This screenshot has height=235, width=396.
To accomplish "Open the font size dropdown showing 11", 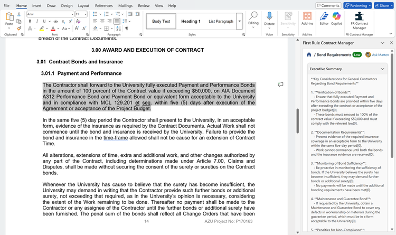I will [86, 14].
